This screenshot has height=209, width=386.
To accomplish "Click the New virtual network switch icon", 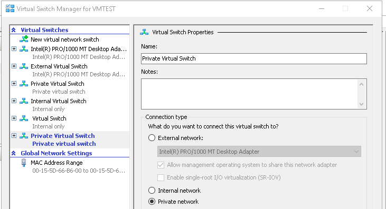I will [x=24, y=39].
